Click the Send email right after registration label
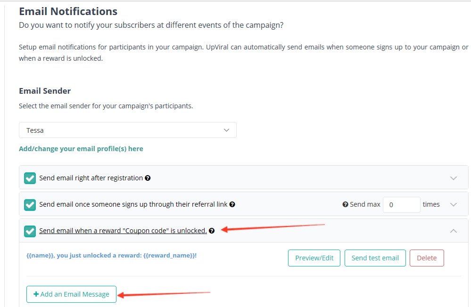The height and width of the screenshot is (307, 471). click(x=91, y=178)
